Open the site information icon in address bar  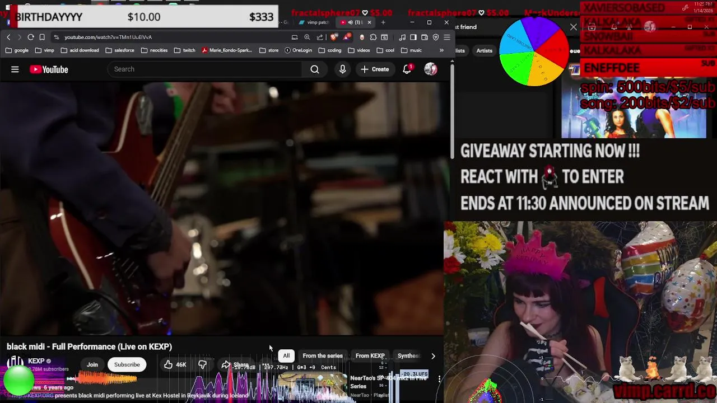pos(57,37)
